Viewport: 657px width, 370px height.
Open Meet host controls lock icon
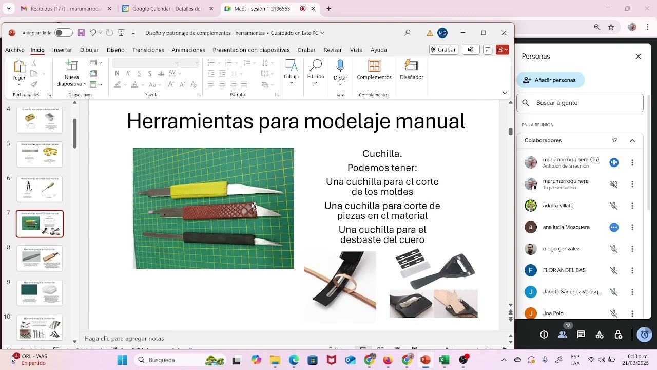click(x=619, y=335)
